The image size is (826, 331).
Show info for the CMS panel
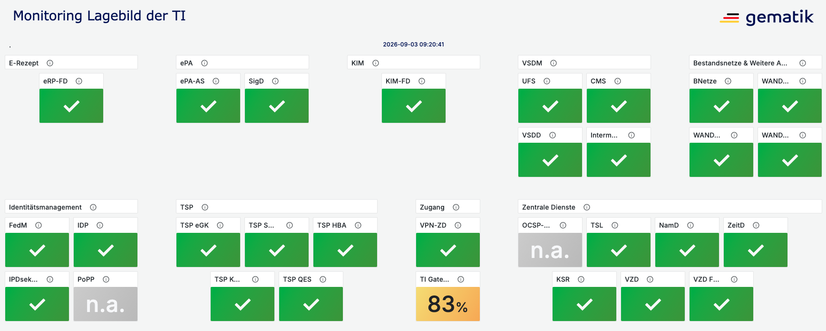tap(618, 81)
